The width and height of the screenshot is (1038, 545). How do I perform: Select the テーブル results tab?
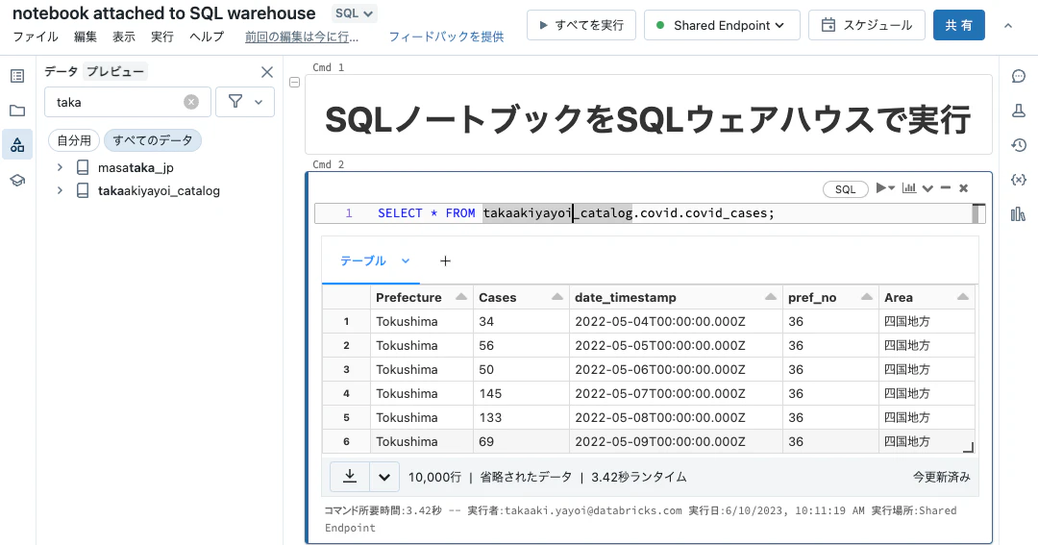[x=362, y=260]
